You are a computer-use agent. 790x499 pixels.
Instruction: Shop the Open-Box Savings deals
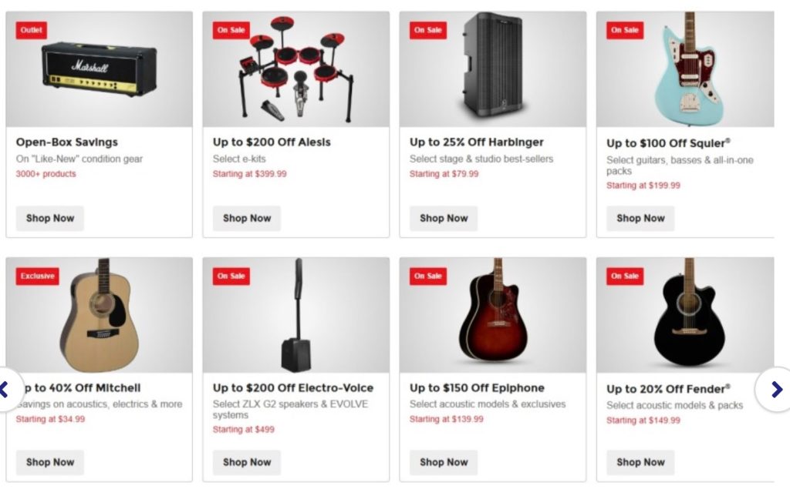tap(49, 218)
